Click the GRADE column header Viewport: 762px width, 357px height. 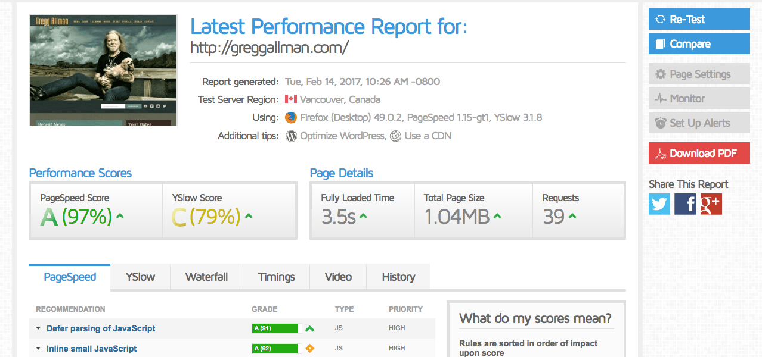pyautogui.click(x=265, y=309)
